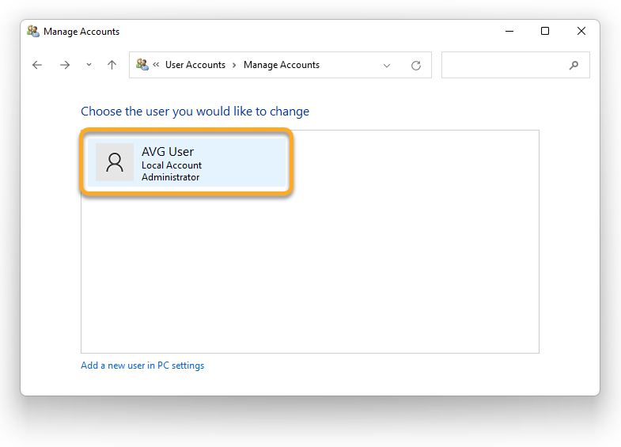Image resolution: width=621 pixels, height=447 pixels.
Task: Minimize the Manage Accounts window
Action: pyautogui.click(x=509, y=32)
